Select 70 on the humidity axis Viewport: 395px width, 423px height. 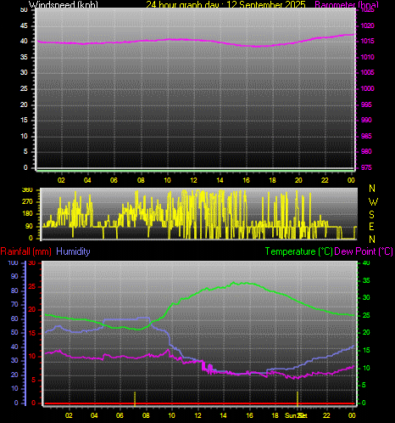coord(14,304)
